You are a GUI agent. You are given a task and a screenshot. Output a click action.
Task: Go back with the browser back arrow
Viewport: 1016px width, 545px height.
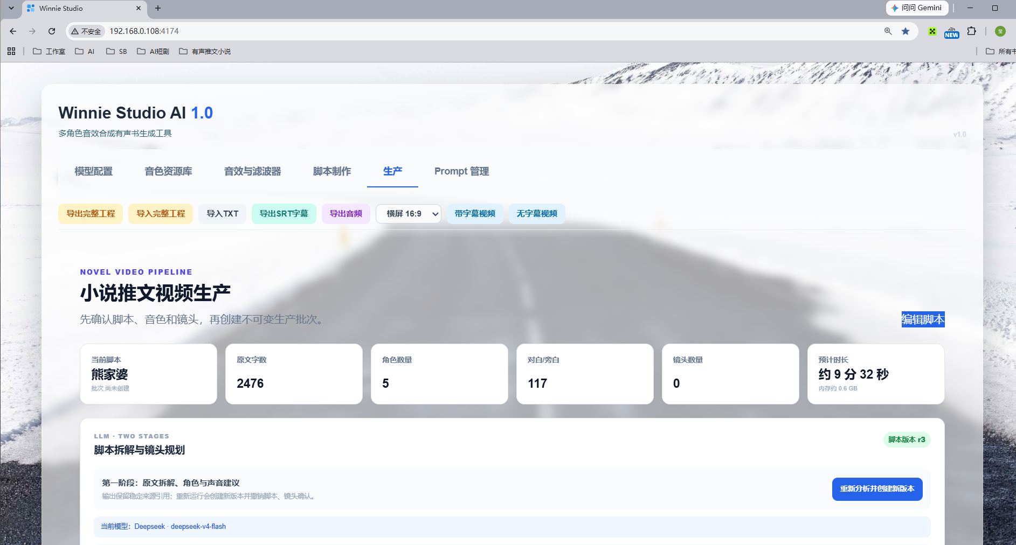coord(13,31)
